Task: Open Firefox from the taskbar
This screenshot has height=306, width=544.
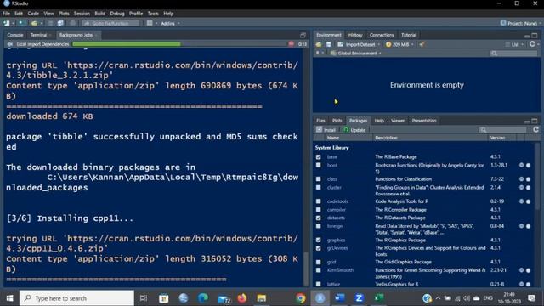Action: (x=242, y=298)
